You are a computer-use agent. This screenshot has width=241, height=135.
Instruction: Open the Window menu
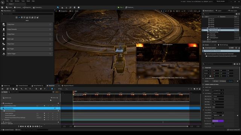point(17,1)
